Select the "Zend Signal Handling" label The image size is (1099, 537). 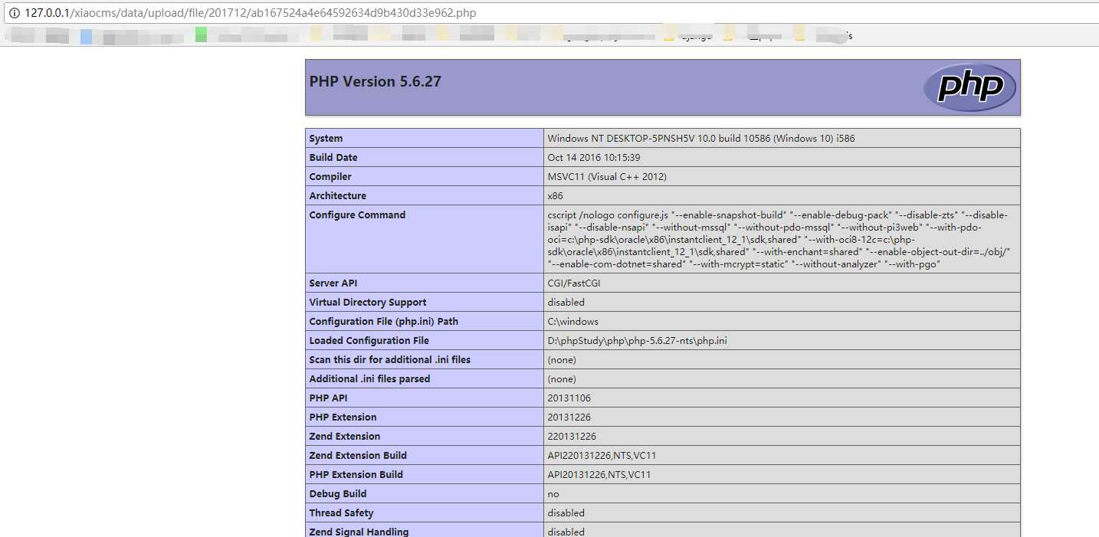point(359,532)
